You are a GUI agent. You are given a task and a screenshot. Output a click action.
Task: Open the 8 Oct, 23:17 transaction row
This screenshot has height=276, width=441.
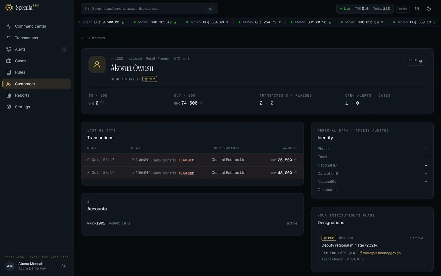point(192,173)
